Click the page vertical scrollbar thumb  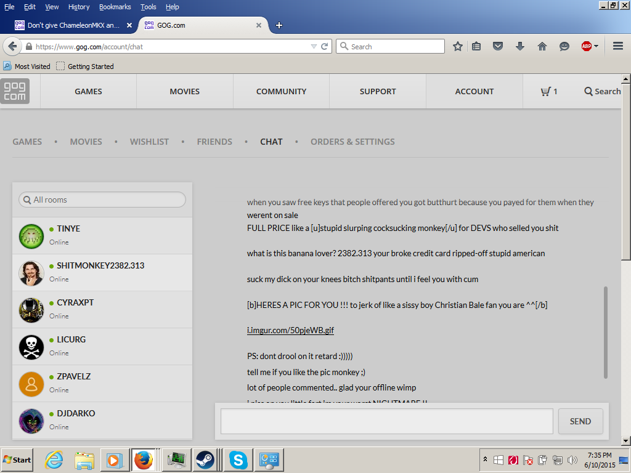(625, 172)
